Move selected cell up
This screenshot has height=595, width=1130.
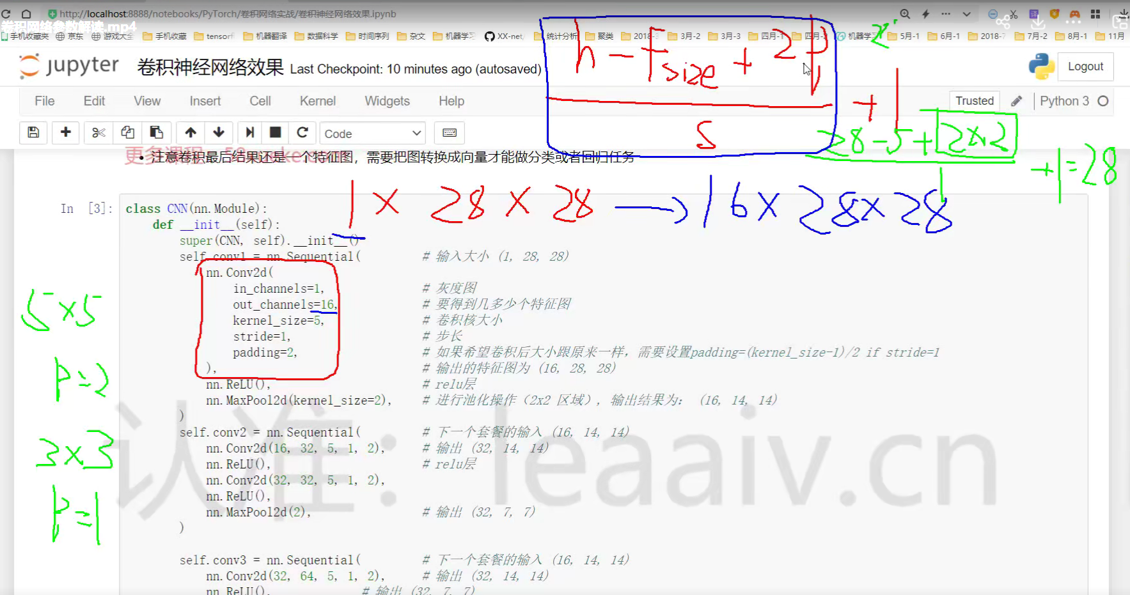[191, 132]
